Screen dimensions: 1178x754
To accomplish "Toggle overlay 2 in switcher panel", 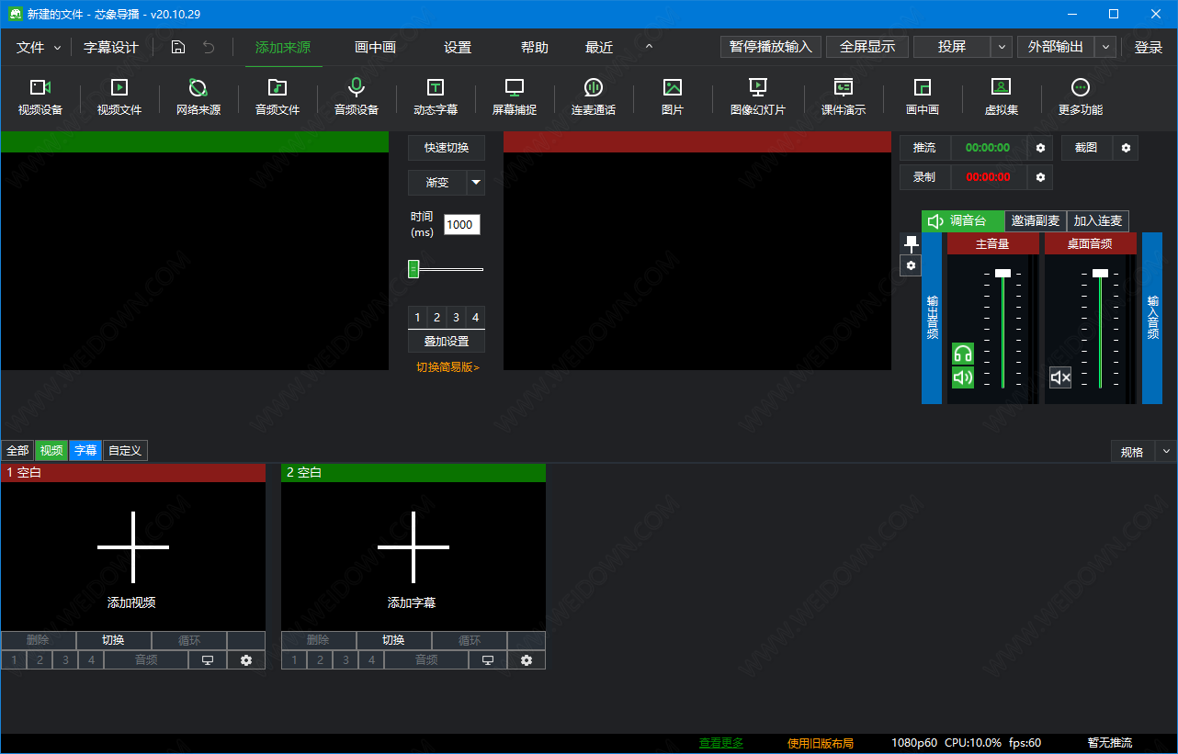I will (x=436, y=318).
